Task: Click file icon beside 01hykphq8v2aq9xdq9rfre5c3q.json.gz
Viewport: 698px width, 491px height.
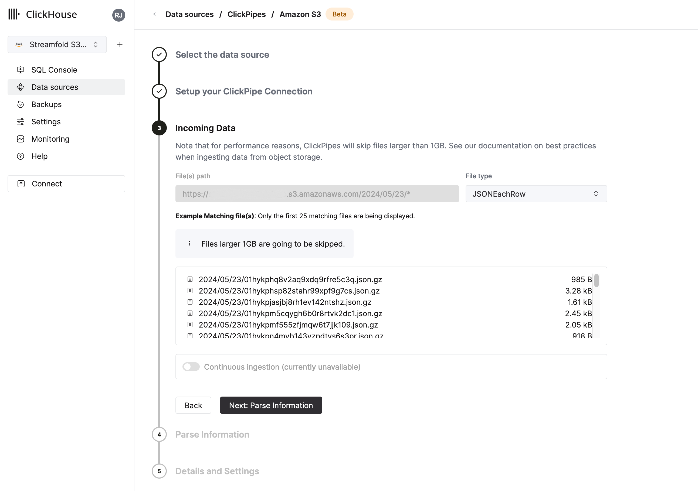Action: point(190,279)
